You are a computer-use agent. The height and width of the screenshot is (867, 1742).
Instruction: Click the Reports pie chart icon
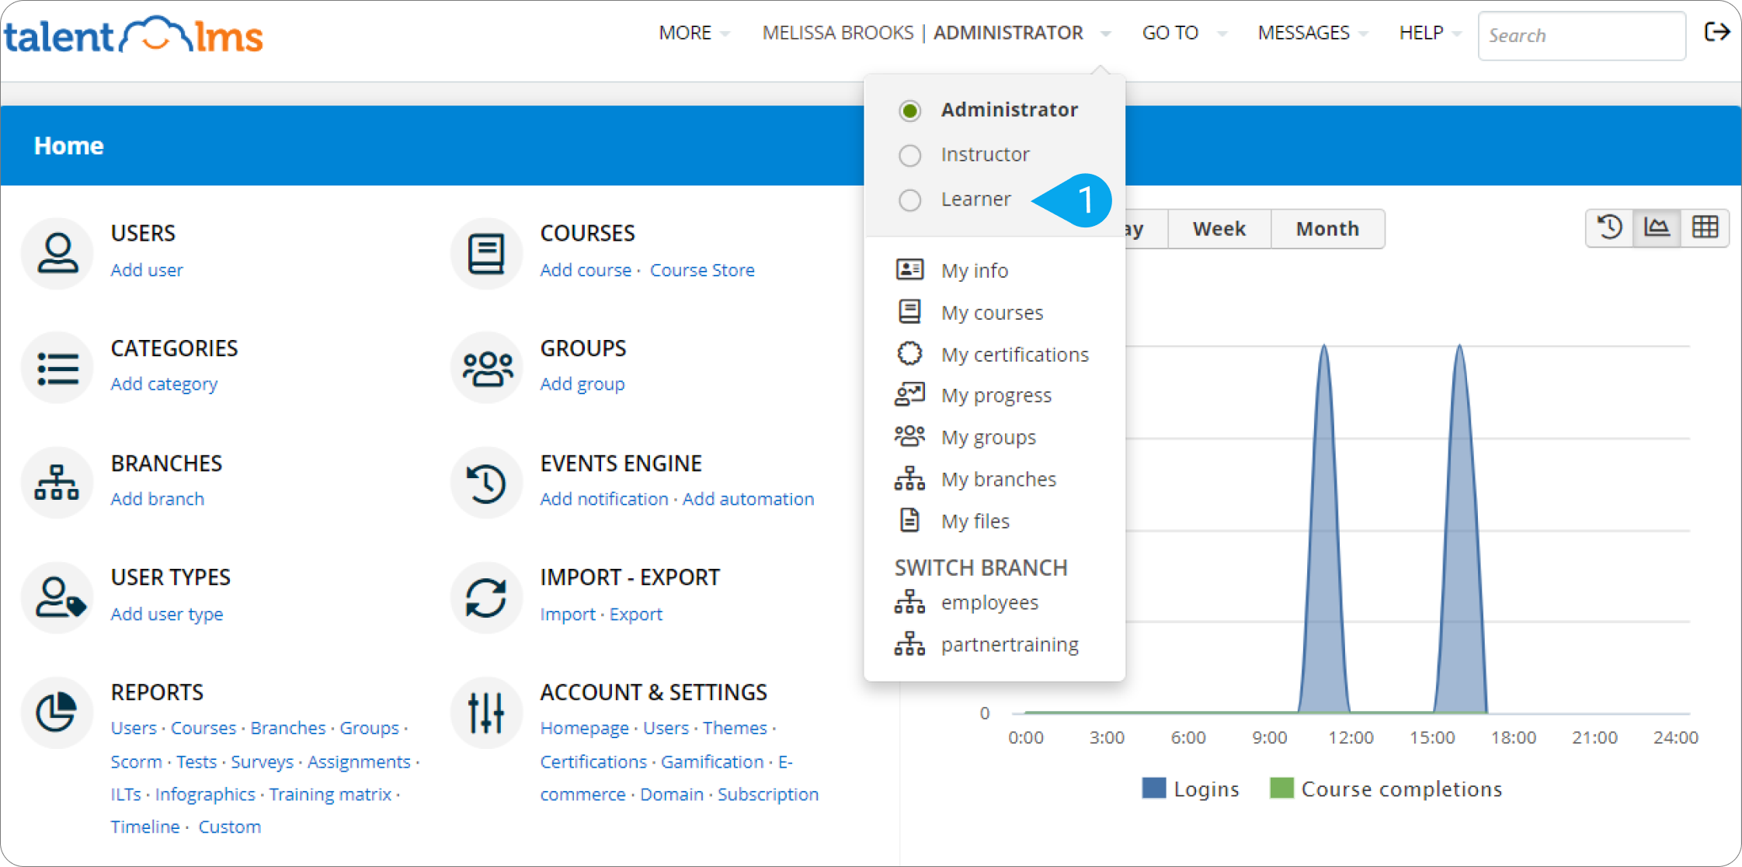pos(57,712)
